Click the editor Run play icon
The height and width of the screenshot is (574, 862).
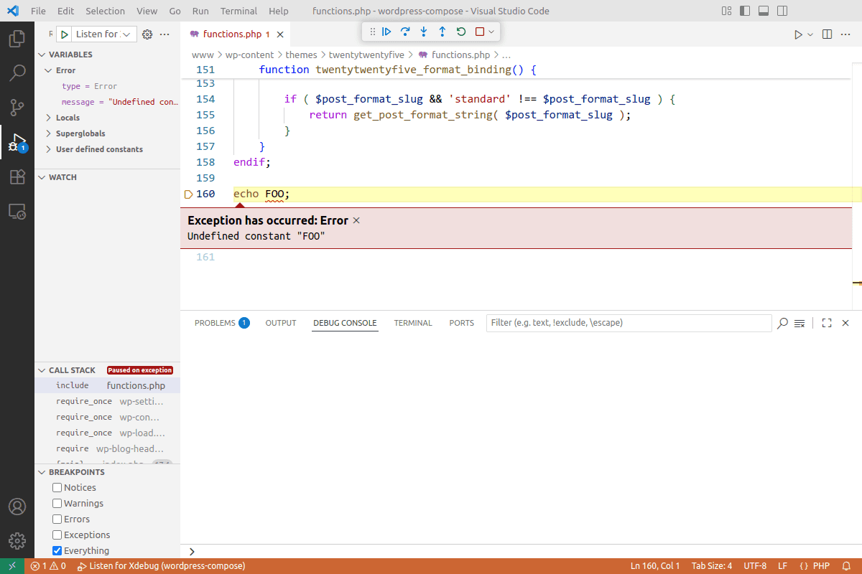[798, 34]
